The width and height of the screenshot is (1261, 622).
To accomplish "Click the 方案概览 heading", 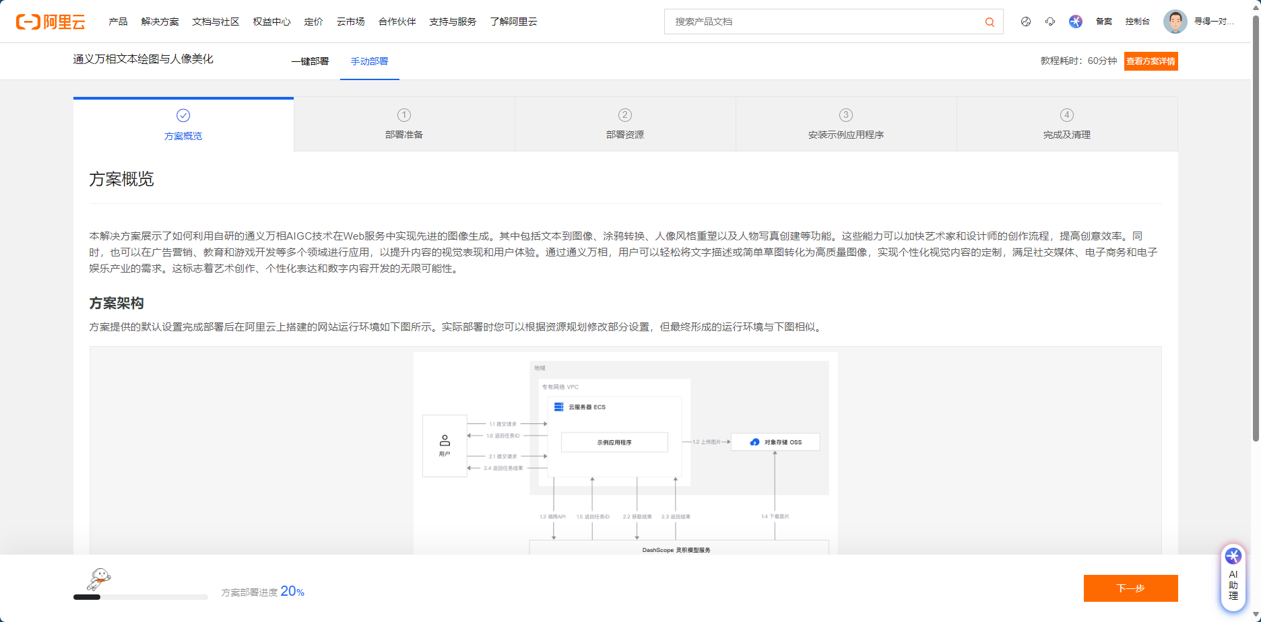I will pos(122,179).
